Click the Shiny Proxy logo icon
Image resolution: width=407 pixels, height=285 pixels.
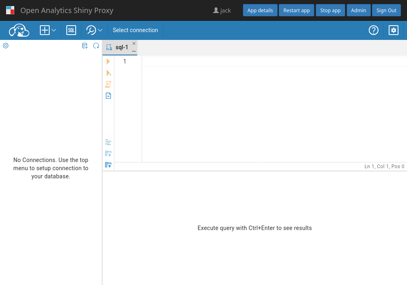pyautogui.click(x=10, y=11)
